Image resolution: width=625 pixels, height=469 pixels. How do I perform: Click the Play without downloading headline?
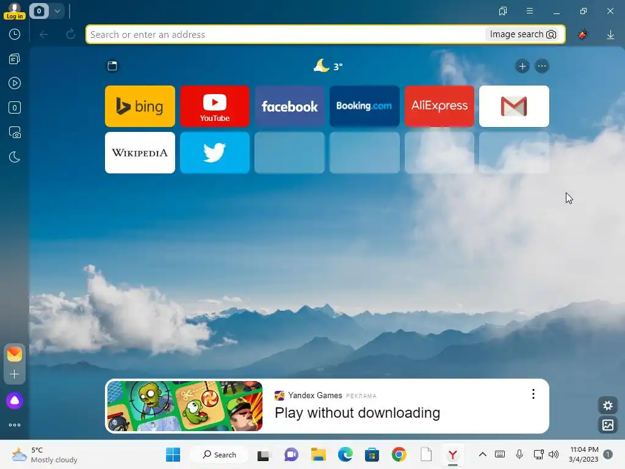point(358,413)
